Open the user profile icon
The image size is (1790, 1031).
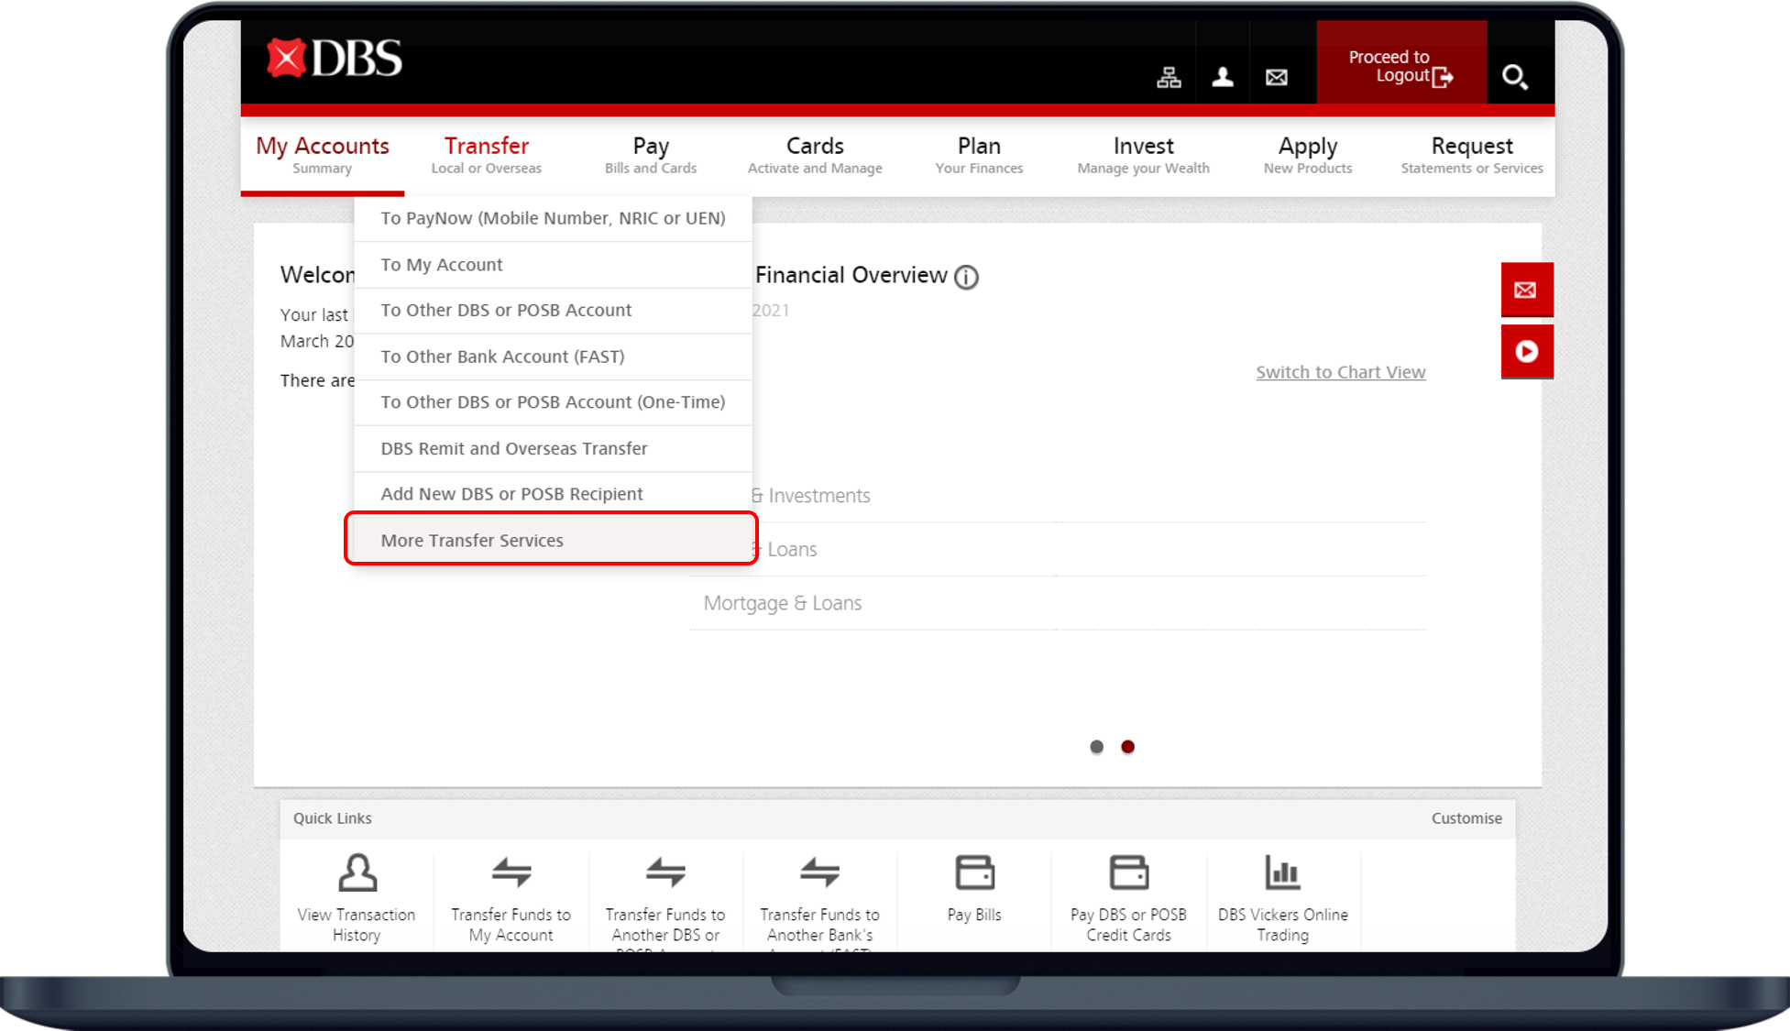(1223, 78)
